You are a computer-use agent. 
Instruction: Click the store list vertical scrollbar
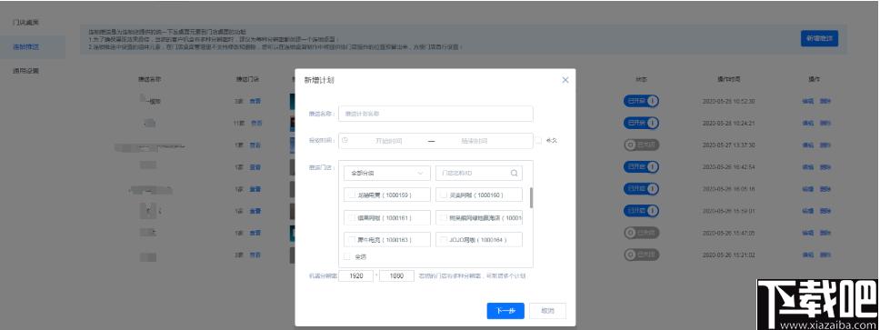coord(531,197)
